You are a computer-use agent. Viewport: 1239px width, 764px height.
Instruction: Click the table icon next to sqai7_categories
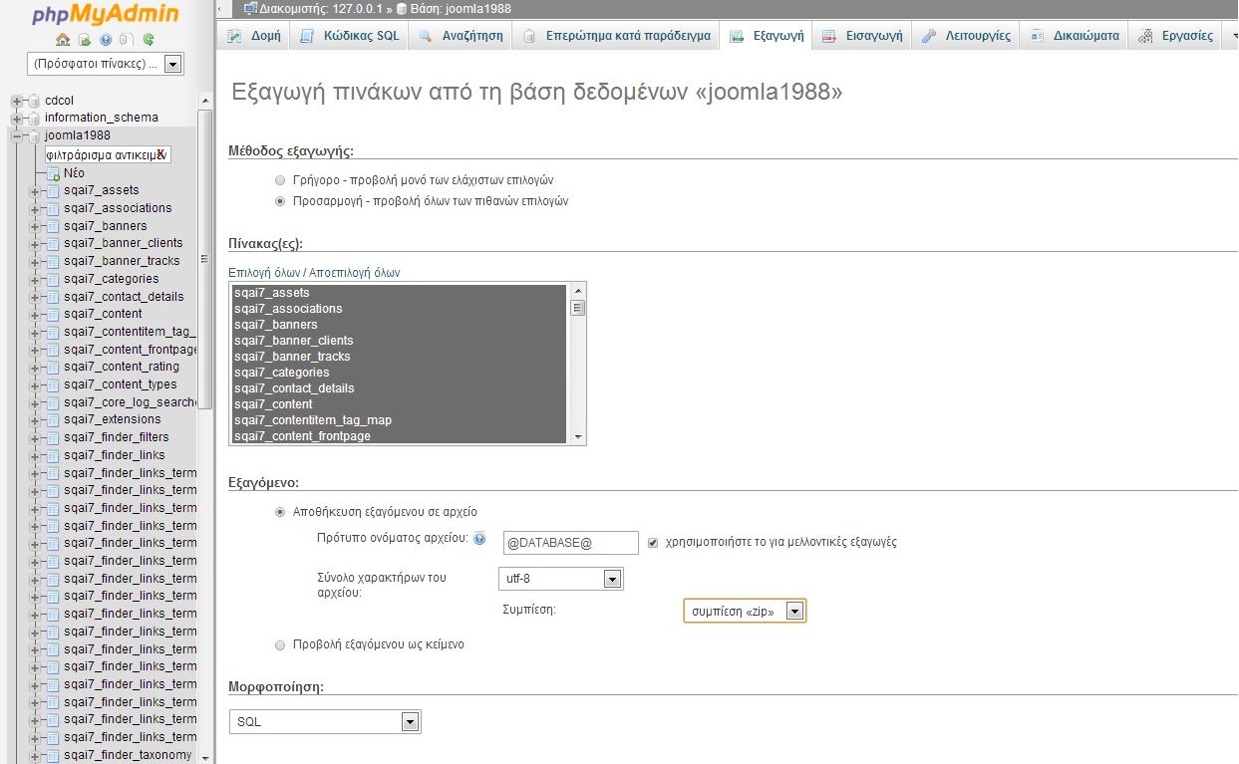(53, 279)
